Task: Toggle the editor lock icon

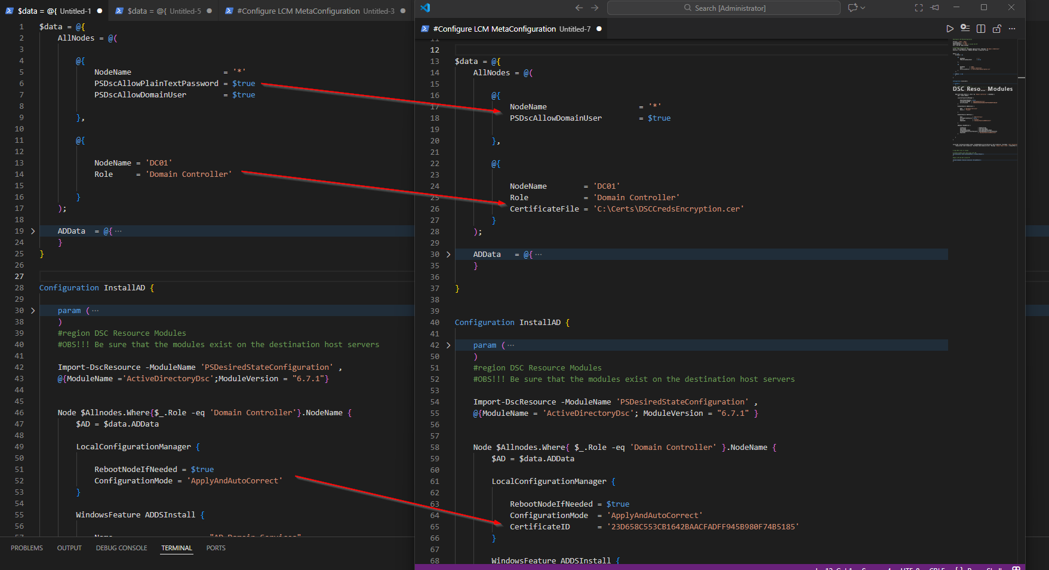Action: [x=996, y=29]
